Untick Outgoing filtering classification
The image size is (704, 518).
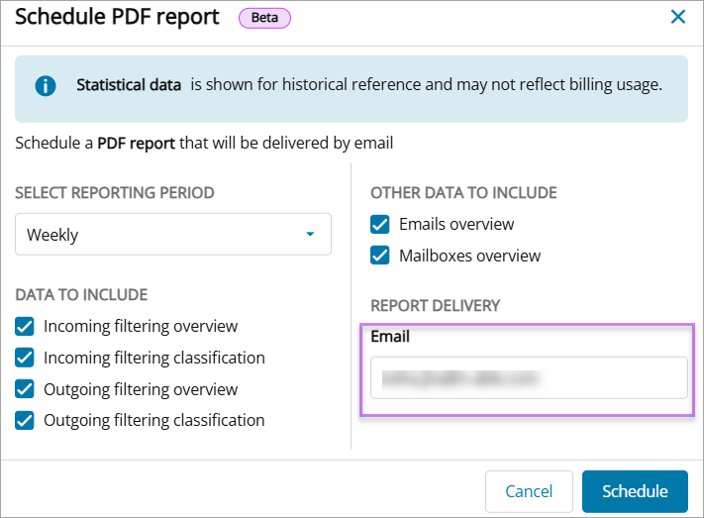tap(26, 420)
